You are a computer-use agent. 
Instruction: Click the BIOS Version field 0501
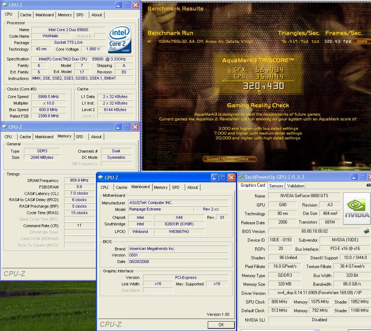coord(179,255)
